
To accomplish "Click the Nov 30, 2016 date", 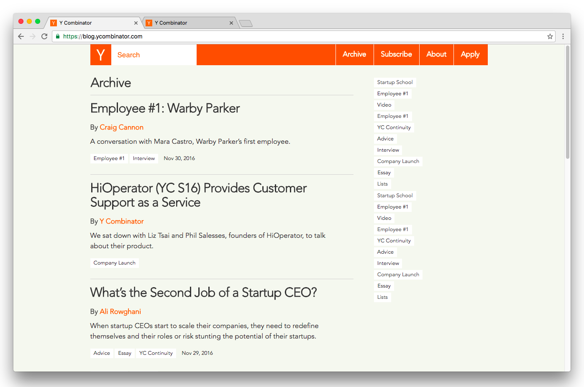I will click(179, 158).
